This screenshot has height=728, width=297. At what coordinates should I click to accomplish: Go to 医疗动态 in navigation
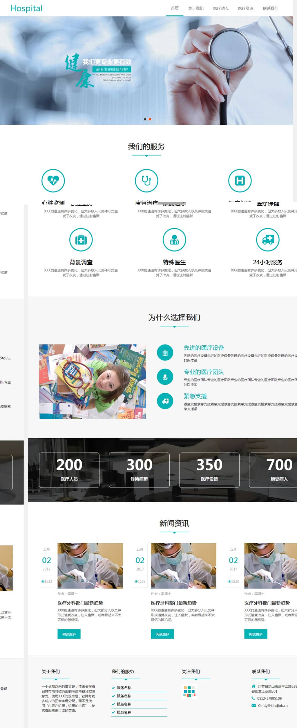click(221, 8)
